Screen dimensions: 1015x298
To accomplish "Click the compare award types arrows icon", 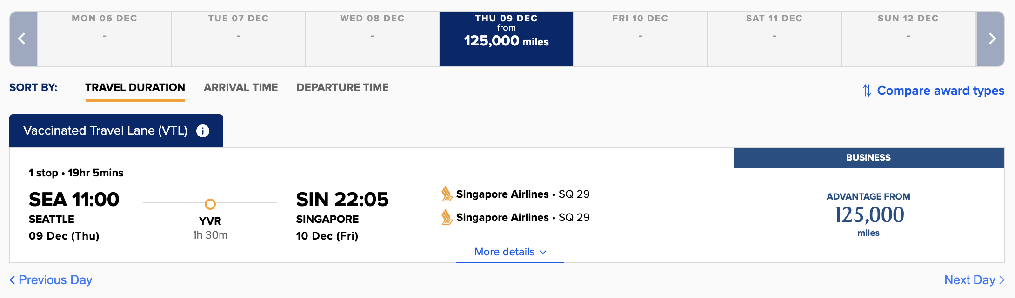I will pos(867,91).
